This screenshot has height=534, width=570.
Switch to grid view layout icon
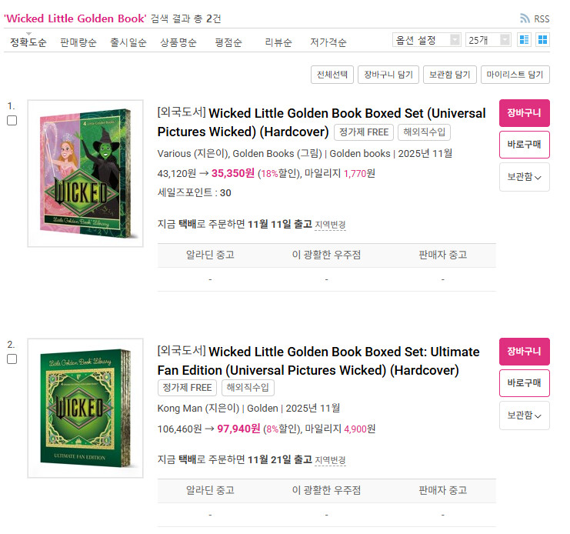542,39
